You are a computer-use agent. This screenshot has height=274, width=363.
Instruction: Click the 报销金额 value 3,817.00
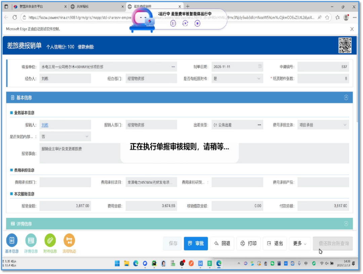click(x=82, y=206)
